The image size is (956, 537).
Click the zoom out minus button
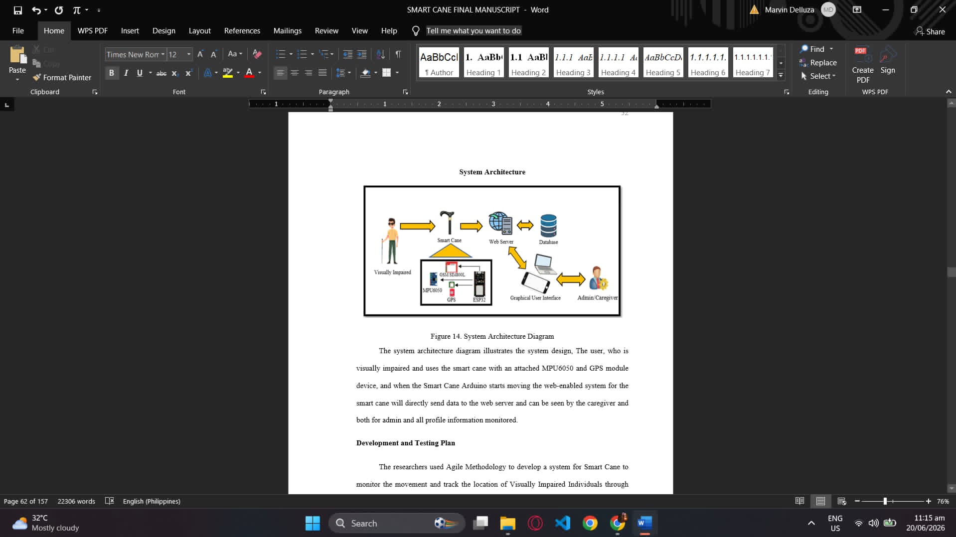point(857,501)
